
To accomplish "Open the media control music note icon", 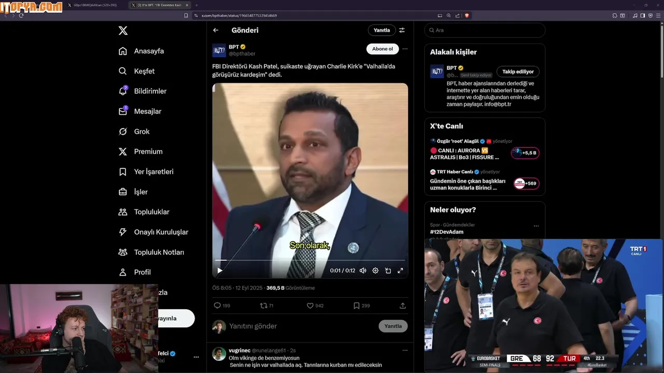I will click(x=635, y=16).
